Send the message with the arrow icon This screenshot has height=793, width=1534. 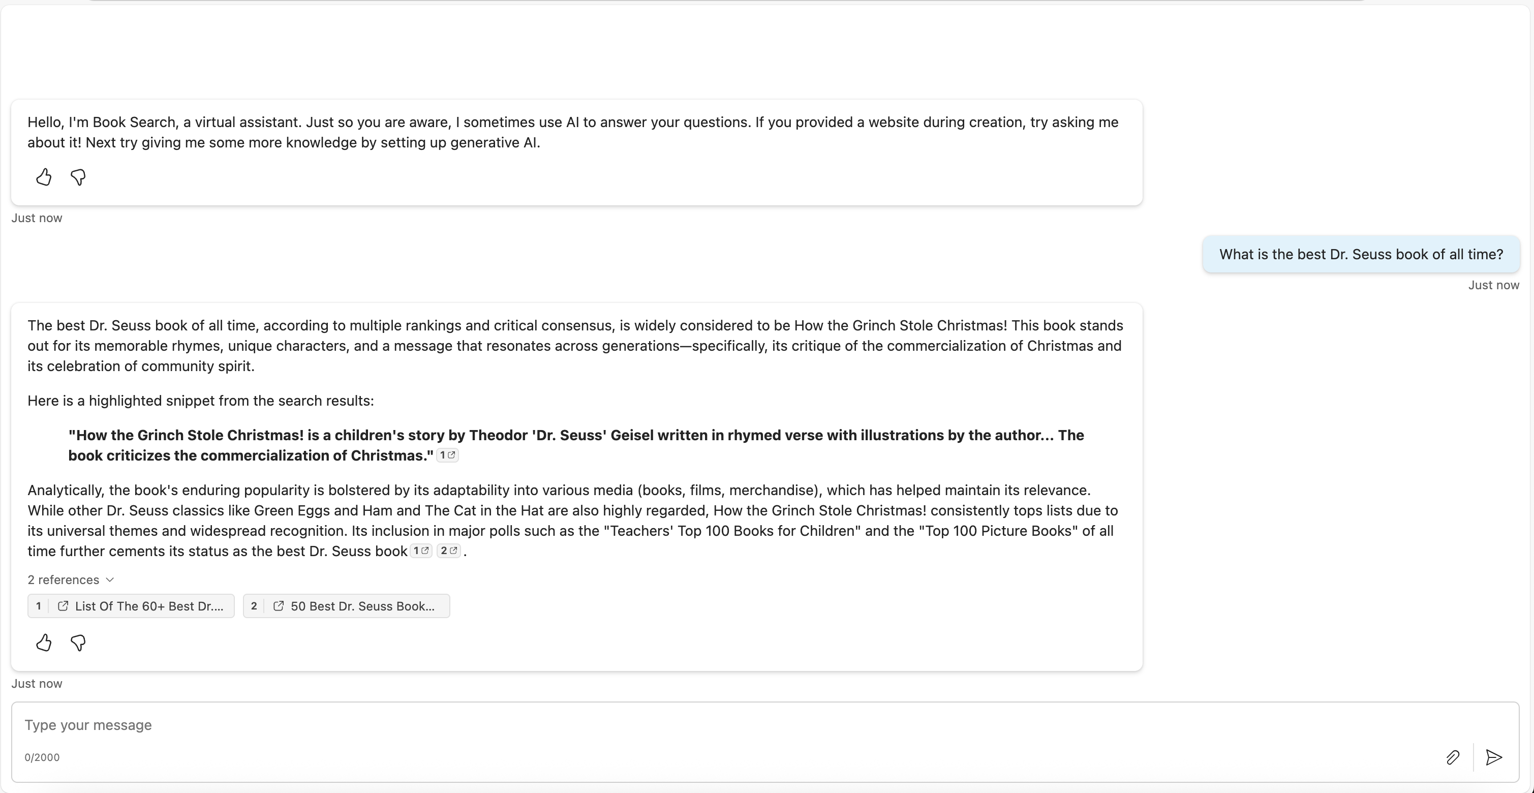tap(1493, 757)
